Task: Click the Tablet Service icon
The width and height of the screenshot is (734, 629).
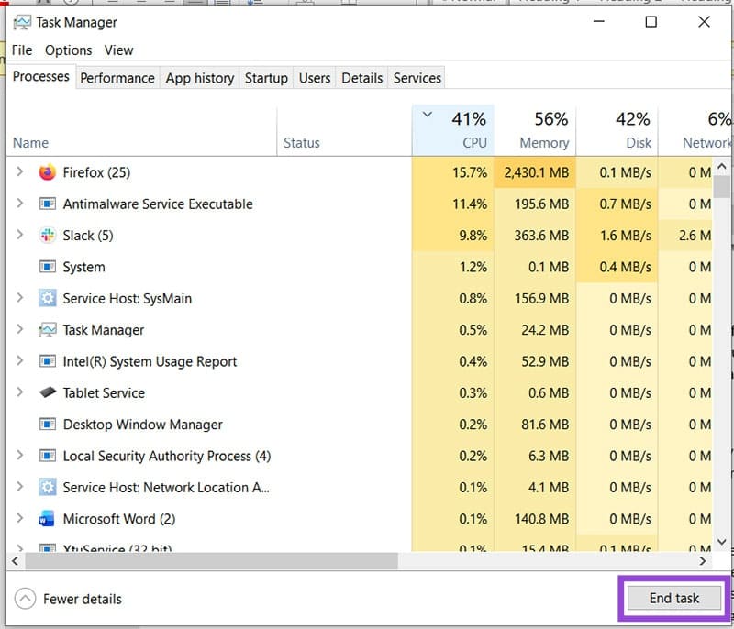Action: point(48,392)
